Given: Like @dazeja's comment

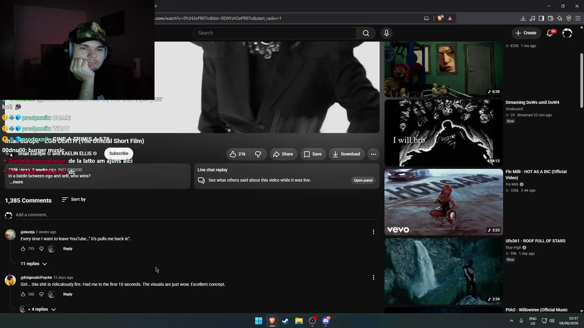Looking at the screenshot, I should pos(23,249).
